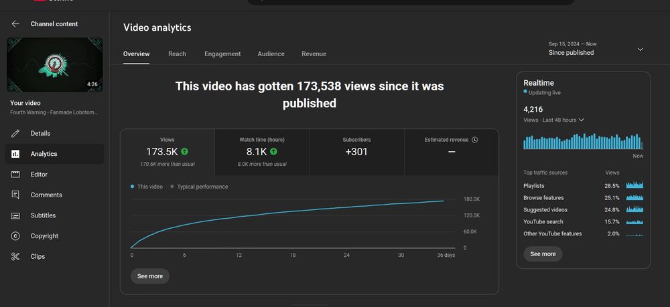670x307 pixels.
Task: Click the search field at top
Action: pyautogui.click(x=411, y=2)
